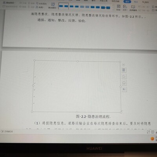157x157 pixels.
Task: Click the blue-highlighted quick toolbar icon beside the SmartArt
Action: click(124, 70)
